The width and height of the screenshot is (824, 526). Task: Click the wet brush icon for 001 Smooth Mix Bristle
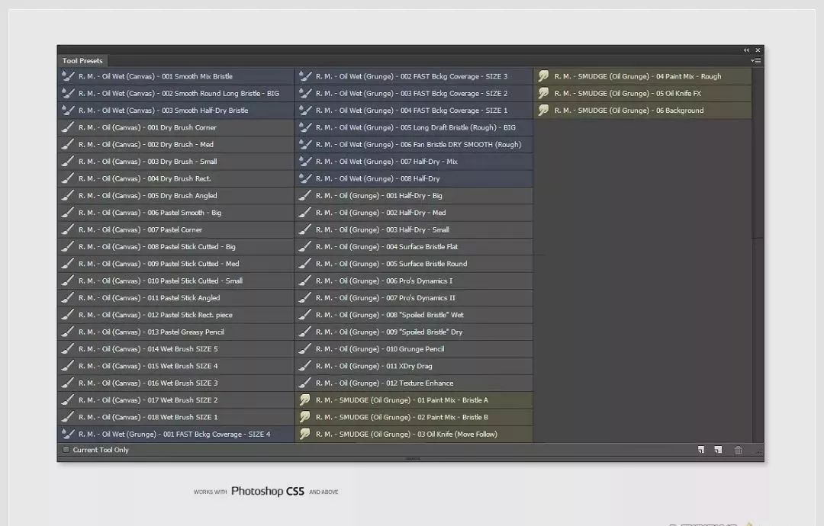point(69,76)
